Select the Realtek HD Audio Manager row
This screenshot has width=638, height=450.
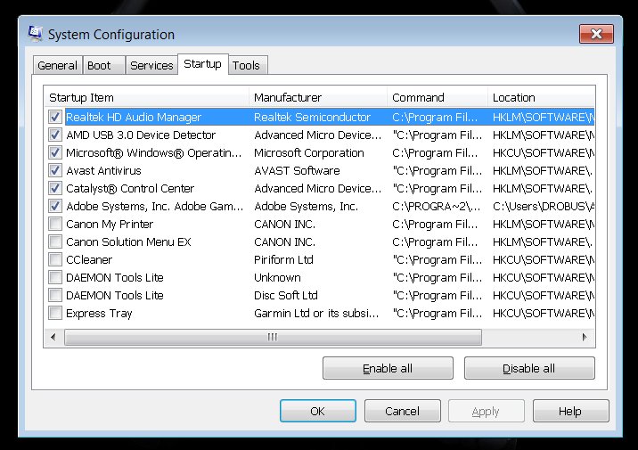[319, 117]
